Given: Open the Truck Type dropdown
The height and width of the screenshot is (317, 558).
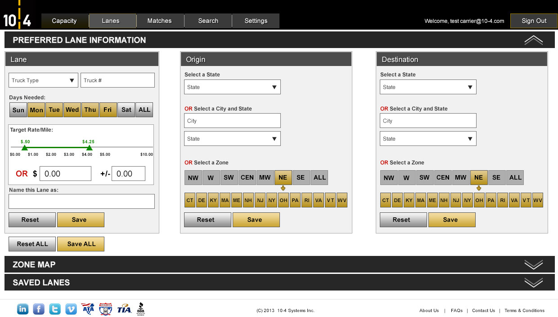Looking at the screenshot, I should point(43,80).
